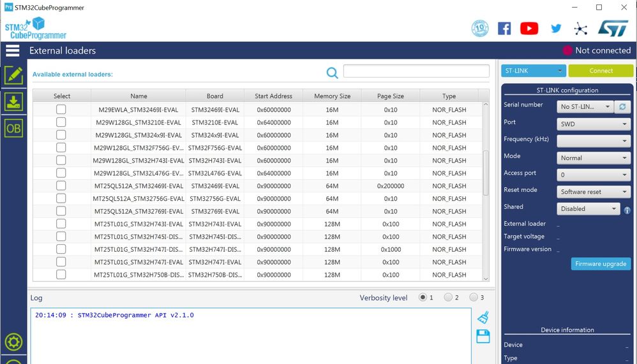Click the Type column header
Screen dimensions: 637x364
pyautogui.click(x=449, y=96)
